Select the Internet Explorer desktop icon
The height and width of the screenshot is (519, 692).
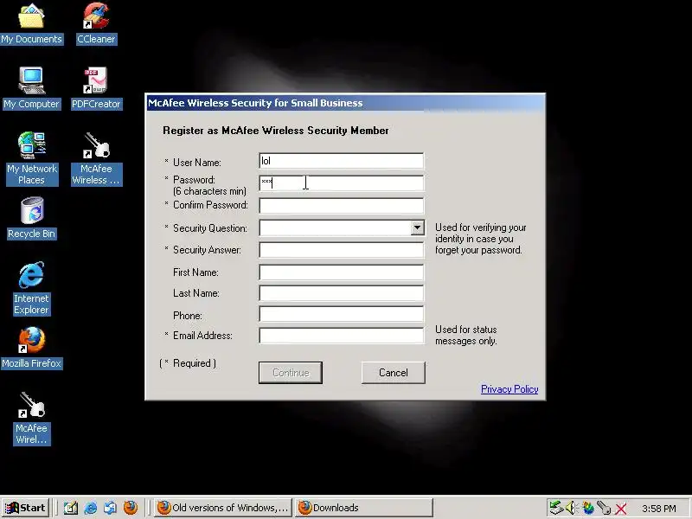click(x=31, y=288)
